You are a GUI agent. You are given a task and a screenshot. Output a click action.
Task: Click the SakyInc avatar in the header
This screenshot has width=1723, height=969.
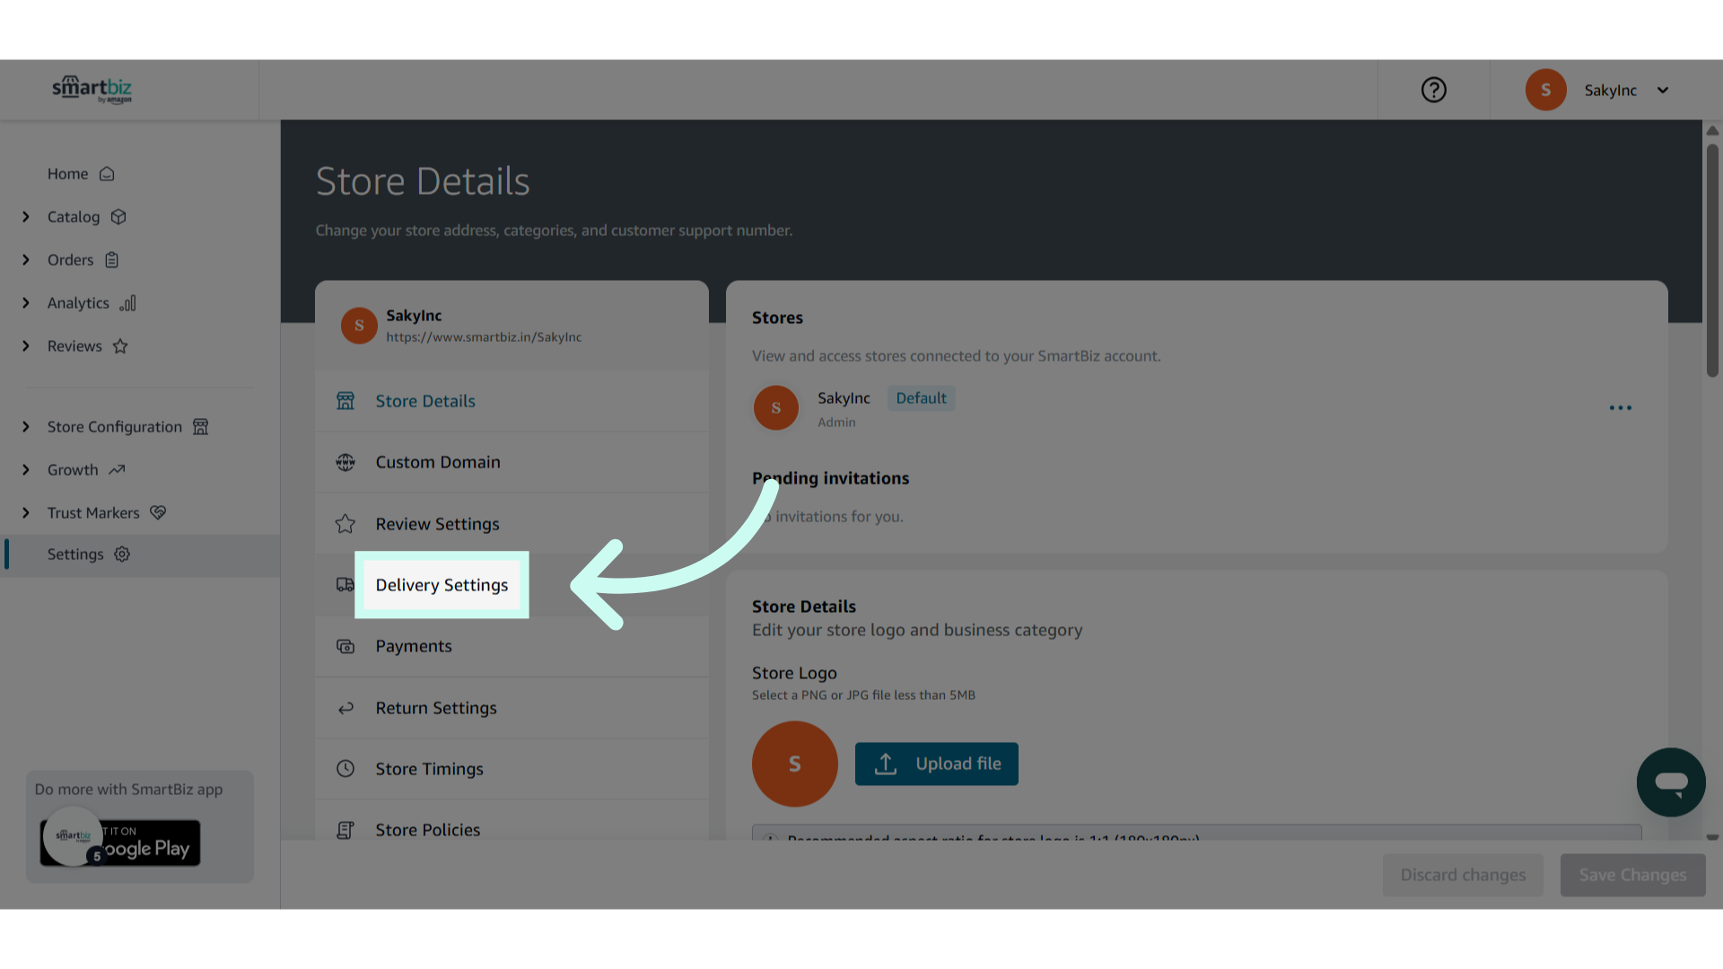1545,90
